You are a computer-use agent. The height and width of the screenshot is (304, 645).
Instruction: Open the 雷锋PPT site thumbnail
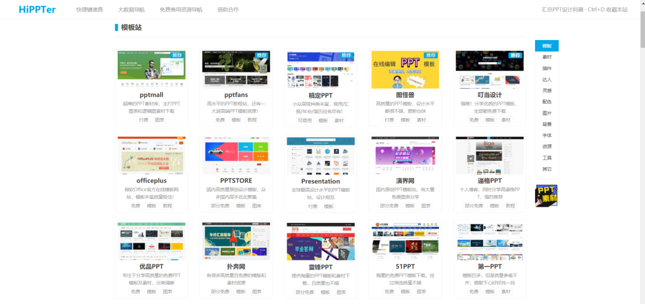321,241
